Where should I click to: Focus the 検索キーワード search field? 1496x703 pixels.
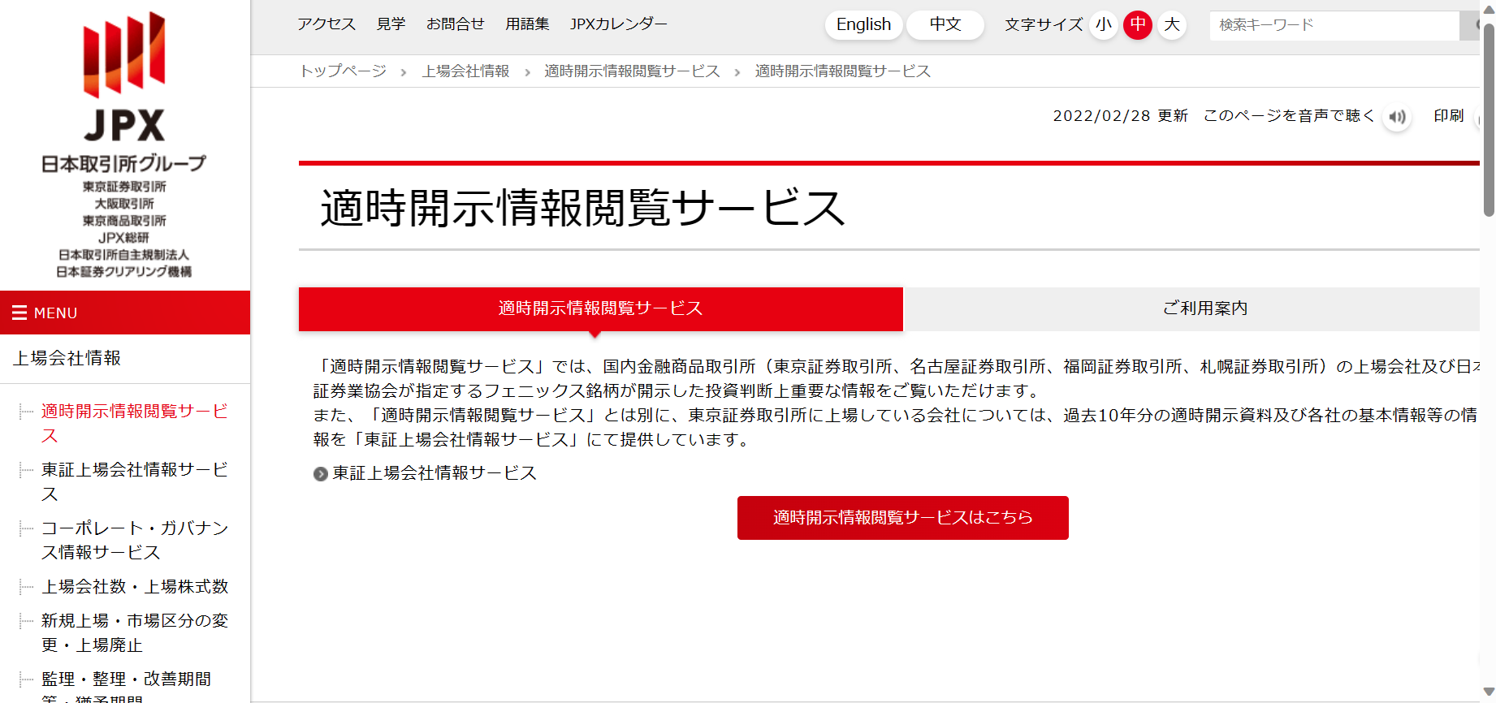(1334, 25)
